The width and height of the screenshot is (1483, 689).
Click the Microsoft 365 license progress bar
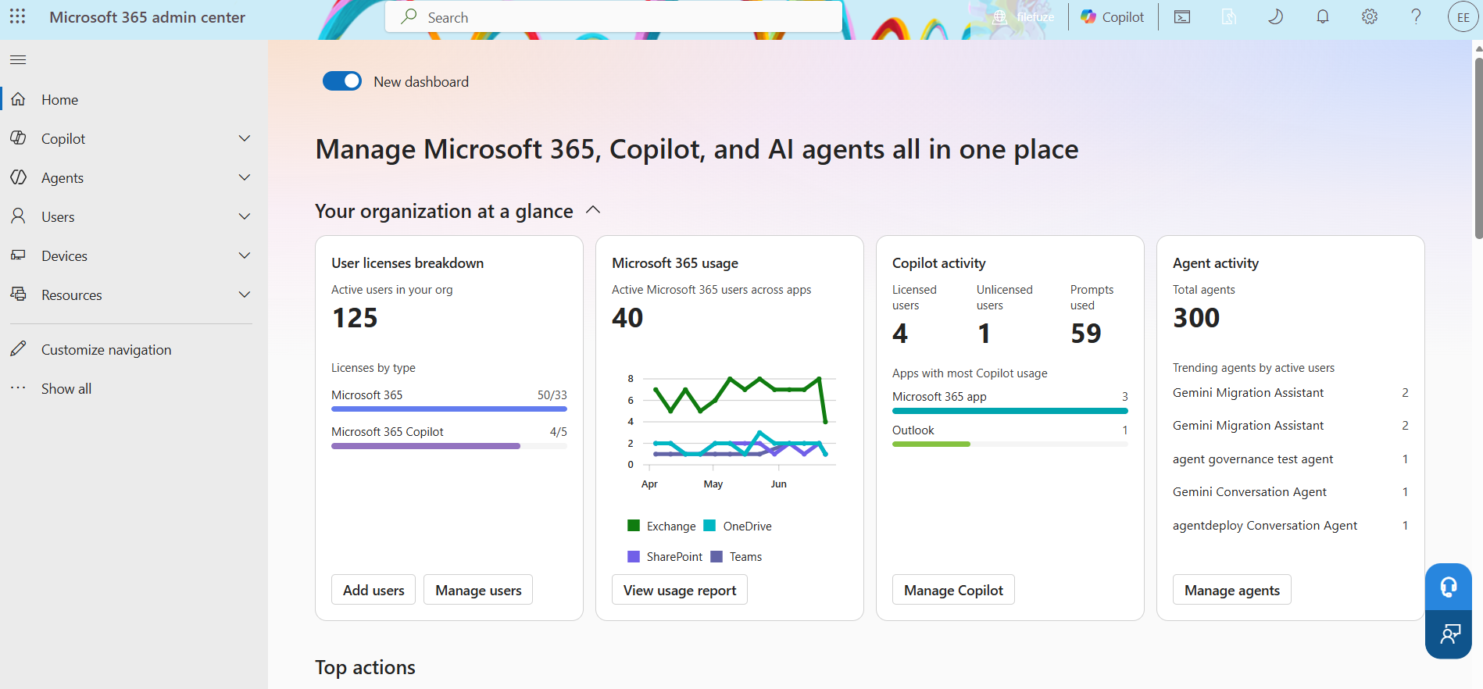click(449, 409)
